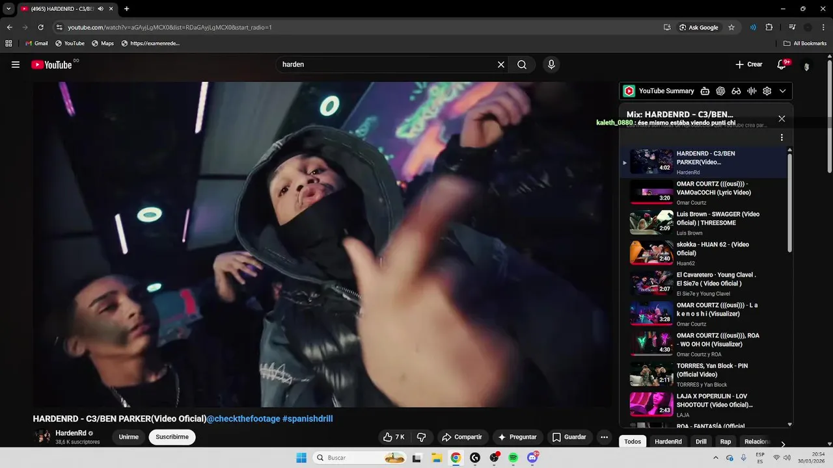Viewport: 833px width, 468px height.
Task: Click the audio waveform icon in YouTube Summary
Action: click(x=752, y=91)
